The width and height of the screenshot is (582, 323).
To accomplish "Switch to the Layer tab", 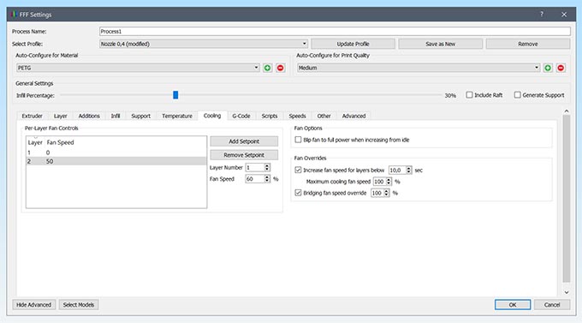I will [60, 116].
